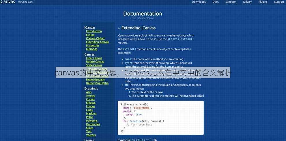Click inside the $.jCanvas.extend code block
Screen dimensions: 286x141
161,118
